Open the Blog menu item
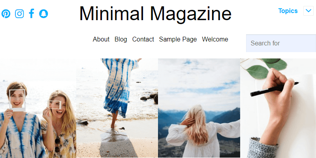This screenshot has height=158, width=316. point(121,39)
